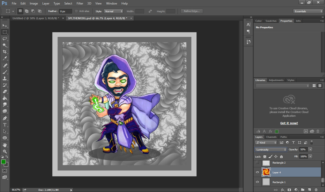Click the delete layer trash icon
The image size is (325, 192).
click(316, 189)
